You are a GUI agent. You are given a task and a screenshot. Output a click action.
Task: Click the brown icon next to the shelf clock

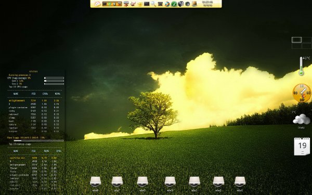coord(194,4)
